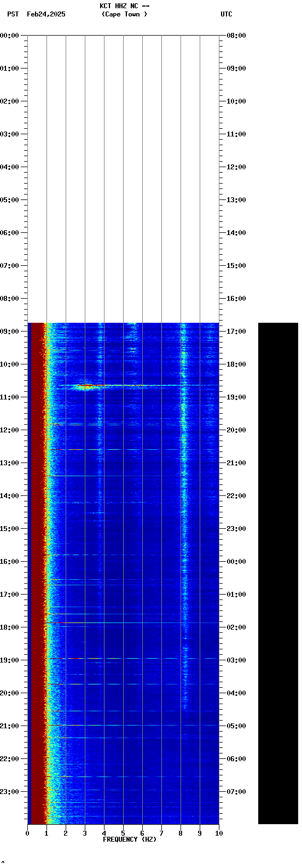
Task: Click the UTC timezone label
Action: pos(226,14)
